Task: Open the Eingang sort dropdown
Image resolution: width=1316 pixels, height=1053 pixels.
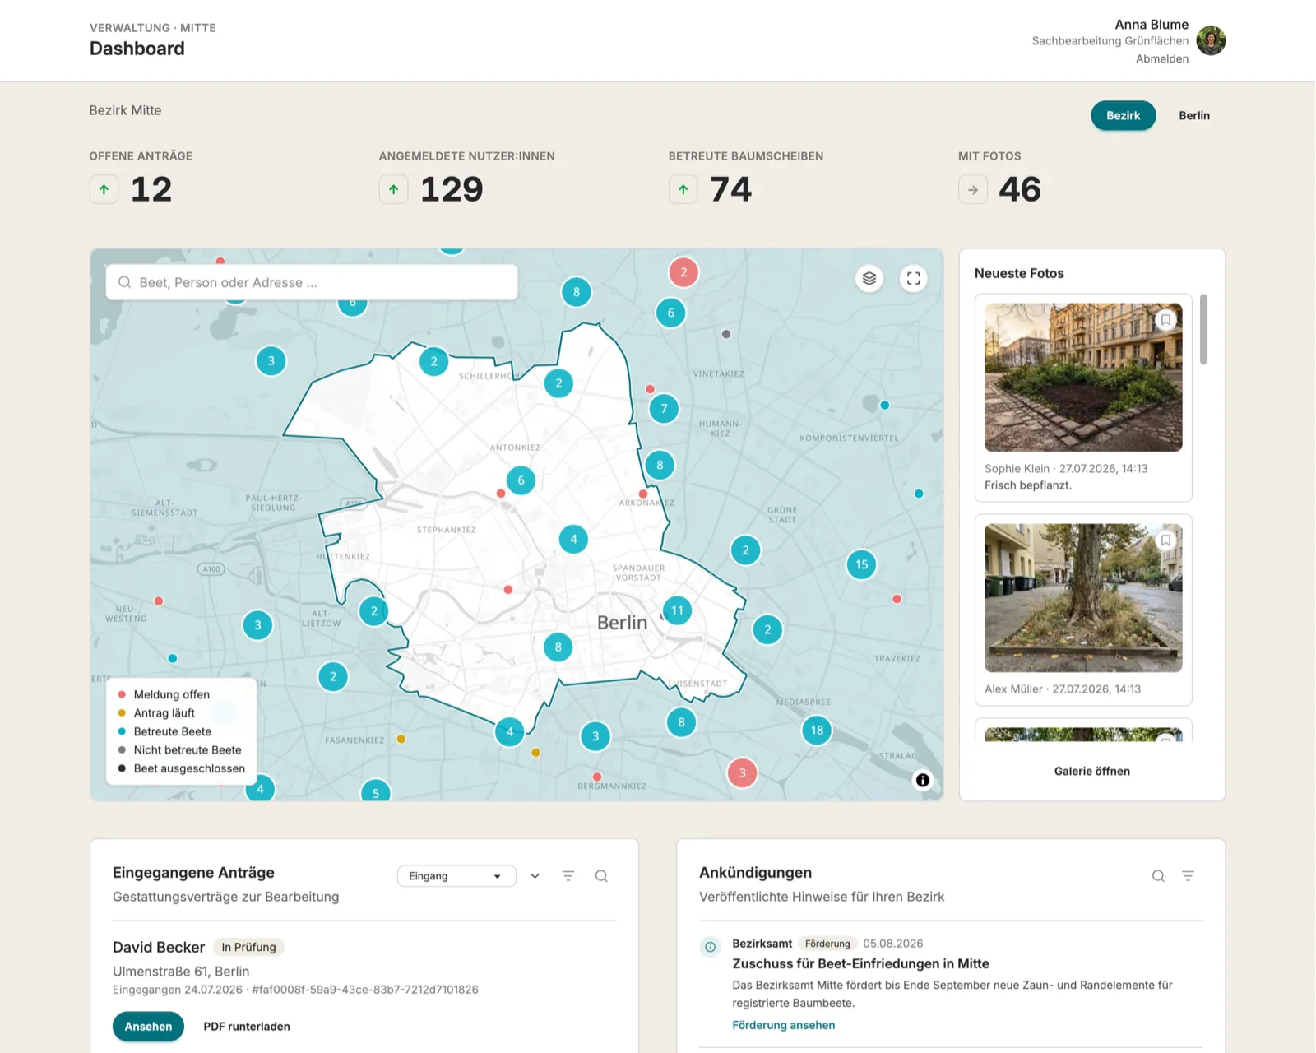Action: click(456, 876)
